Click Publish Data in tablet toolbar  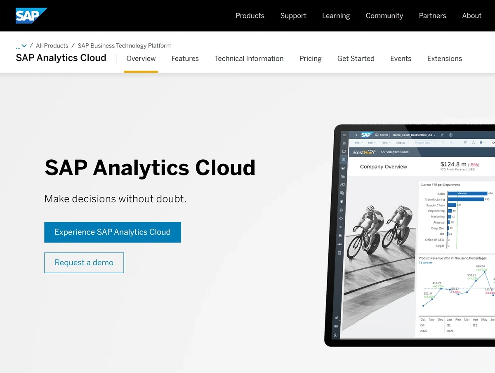422,143
